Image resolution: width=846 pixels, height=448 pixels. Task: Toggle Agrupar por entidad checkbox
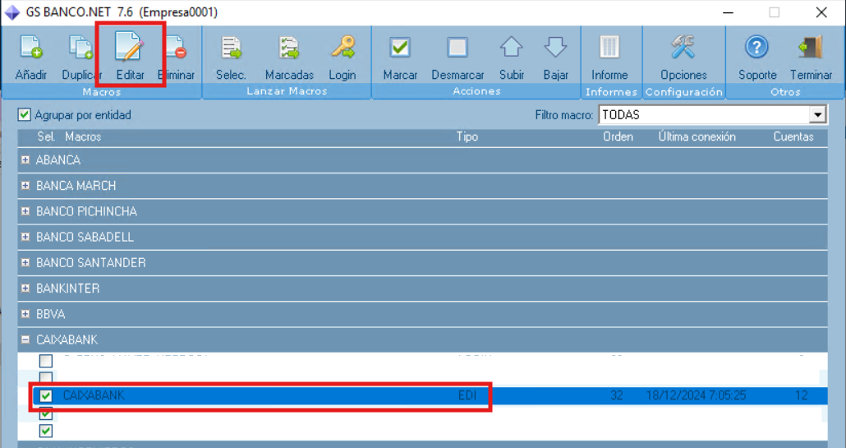point(24,114)
